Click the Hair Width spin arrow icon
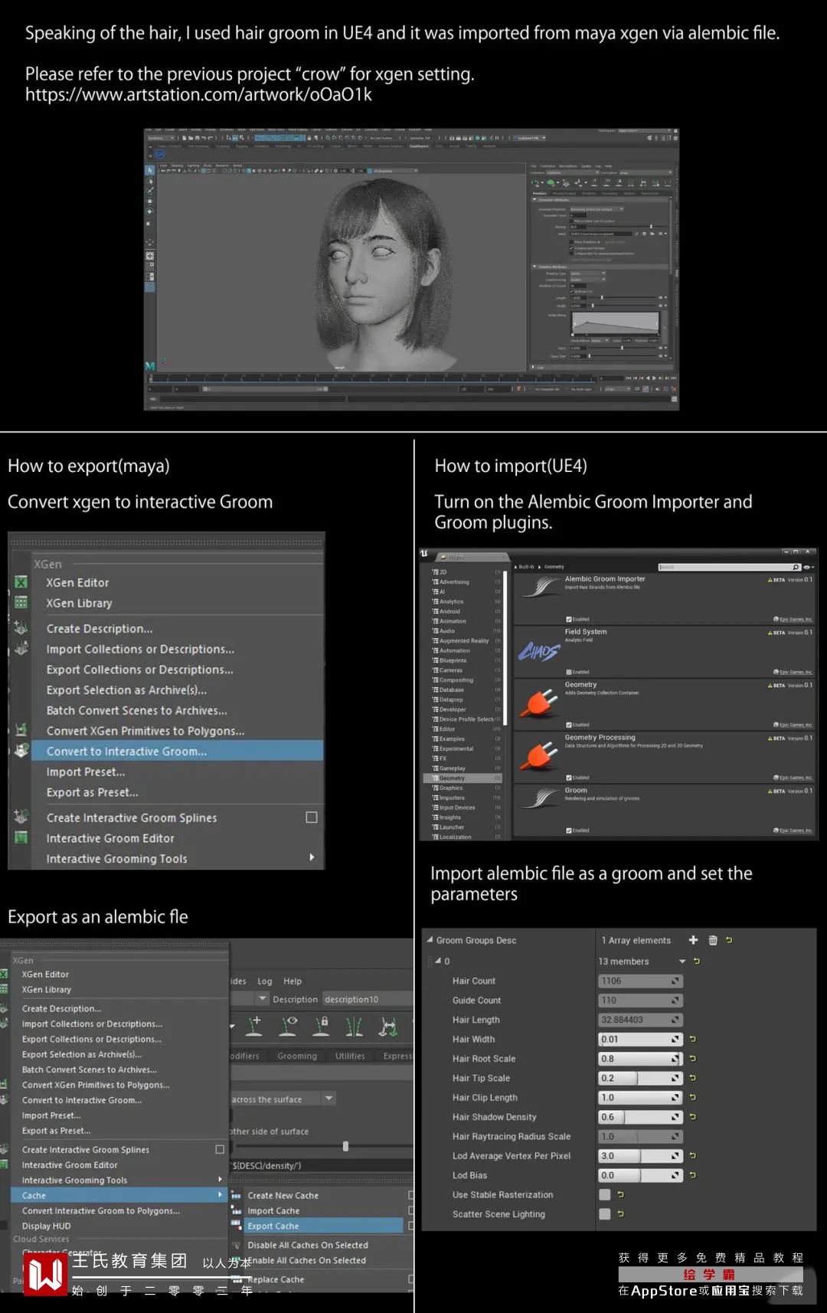 (x=676, y=1039)
